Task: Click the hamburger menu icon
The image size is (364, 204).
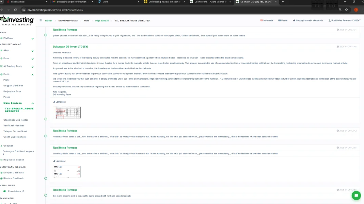Action: 41,20
